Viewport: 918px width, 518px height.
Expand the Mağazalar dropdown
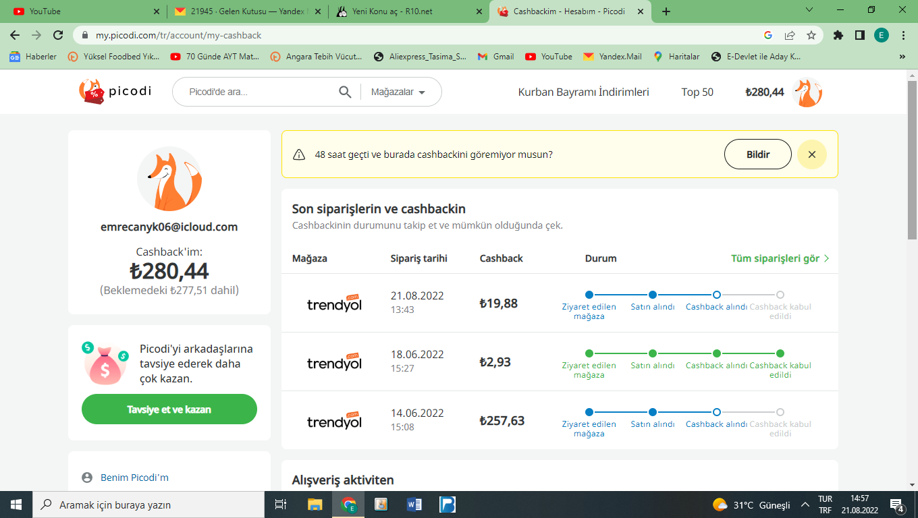pyautogui.click(x=398, y=92)
